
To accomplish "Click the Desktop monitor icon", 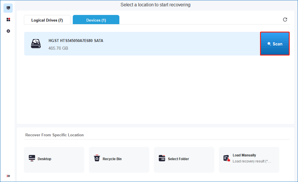I will click(32, 158).
